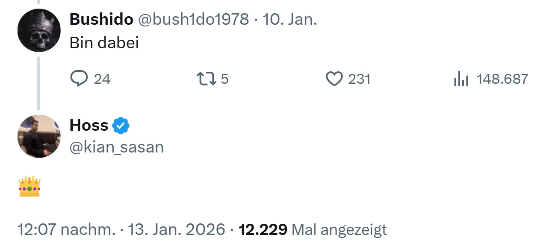Click the 12.229 Mal angezeigt view count
The width and height of the screenshot is (540, 252).
(313, 229)
